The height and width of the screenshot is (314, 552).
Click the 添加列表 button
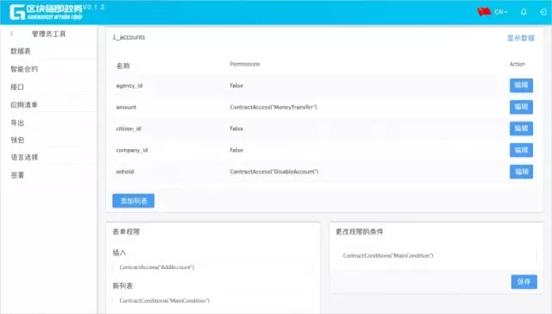tap(134, 201)
